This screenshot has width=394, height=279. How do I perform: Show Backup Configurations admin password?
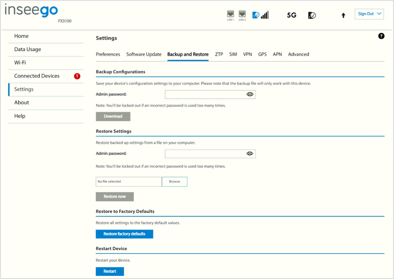point(250,94)
